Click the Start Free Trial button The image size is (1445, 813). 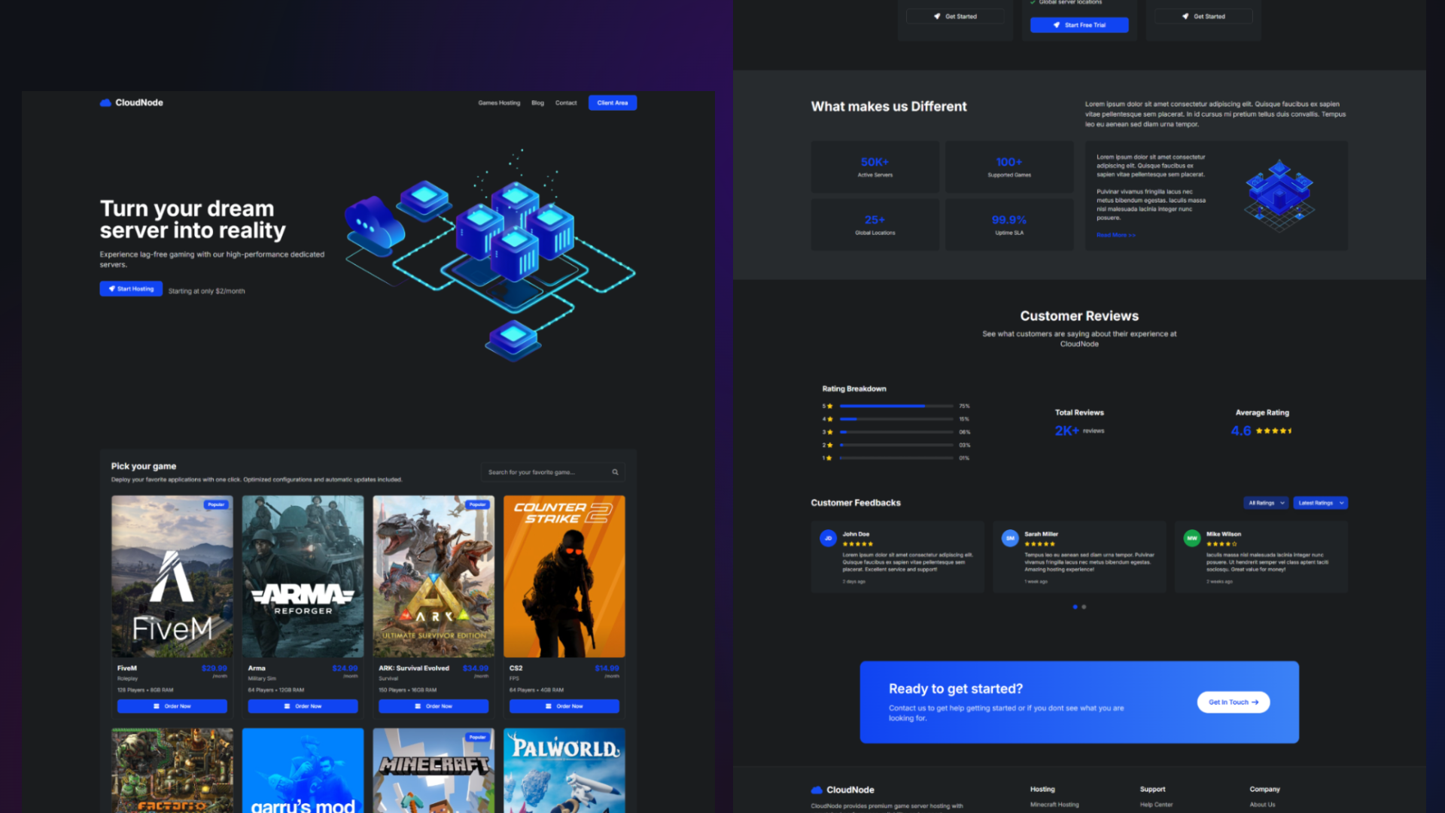[1079, 25]
